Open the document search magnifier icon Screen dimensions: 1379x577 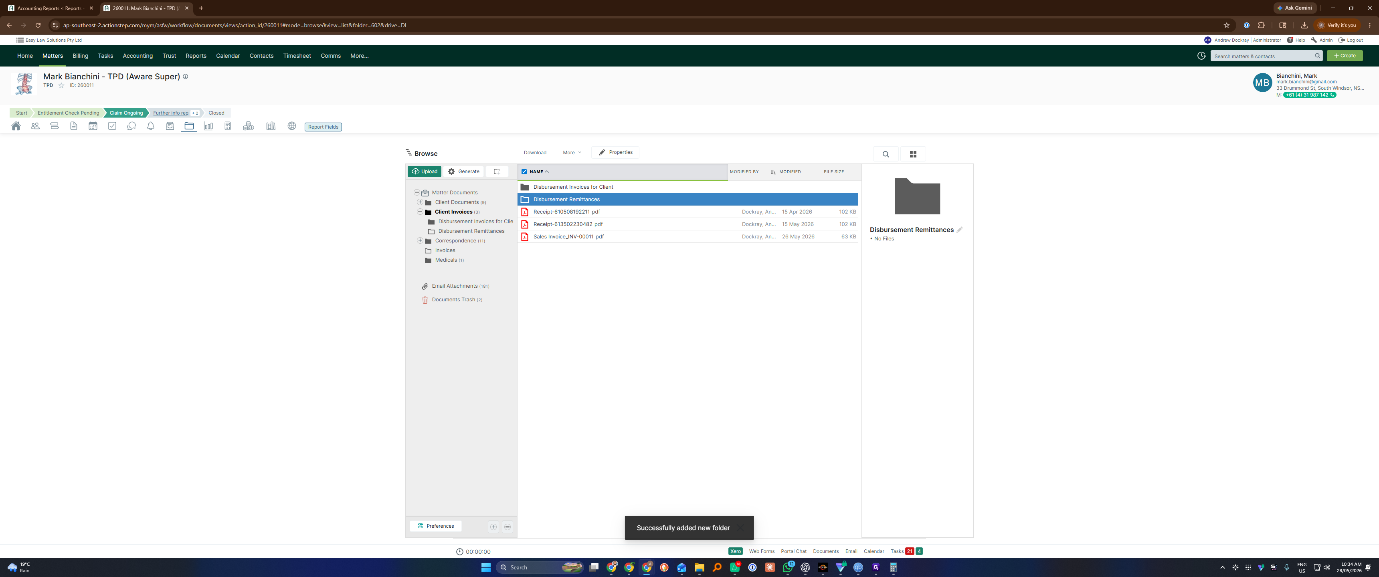(886, 154)
